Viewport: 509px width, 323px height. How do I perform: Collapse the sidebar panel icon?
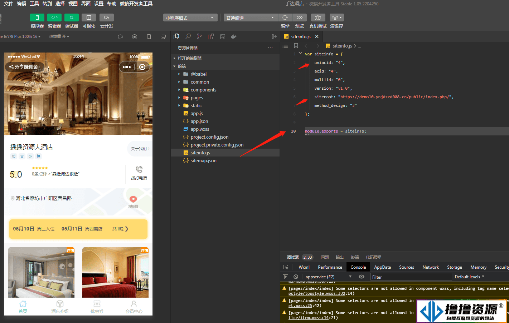[x=274, y=36]
